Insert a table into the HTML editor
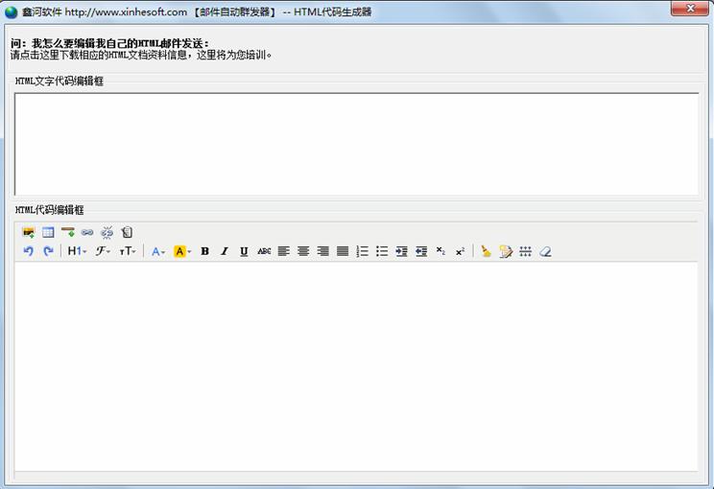The image size is (714, 489). (x=48, y=232)
